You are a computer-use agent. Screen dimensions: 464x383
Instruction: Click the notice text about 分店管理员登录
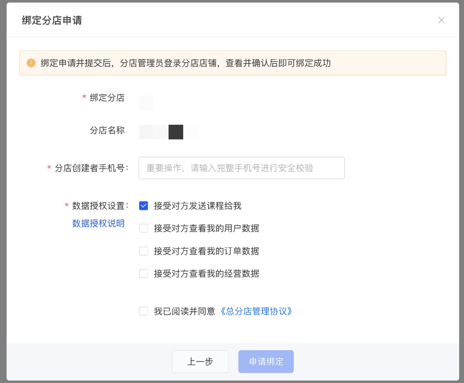(186, 63)
